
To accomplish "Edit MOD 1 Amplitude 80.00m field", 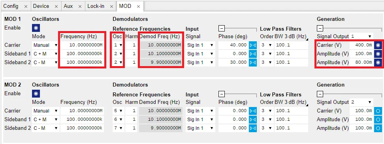I will (x=361, y=63).
